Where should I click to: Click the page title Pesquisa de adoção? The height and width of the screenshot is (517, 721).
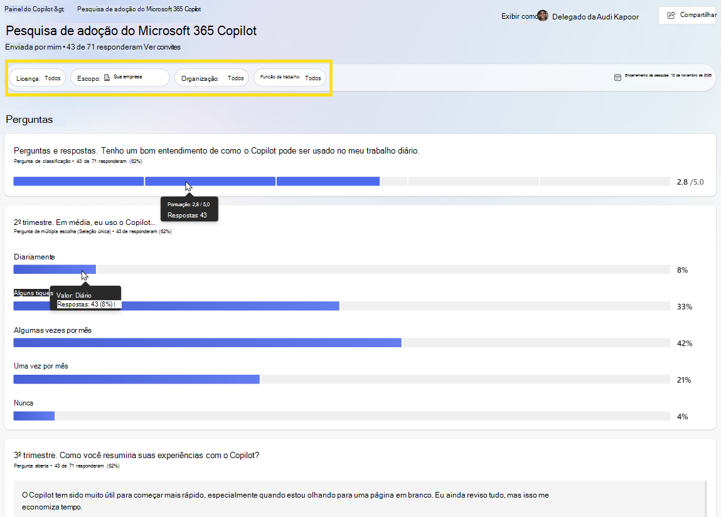coord(131,31)
